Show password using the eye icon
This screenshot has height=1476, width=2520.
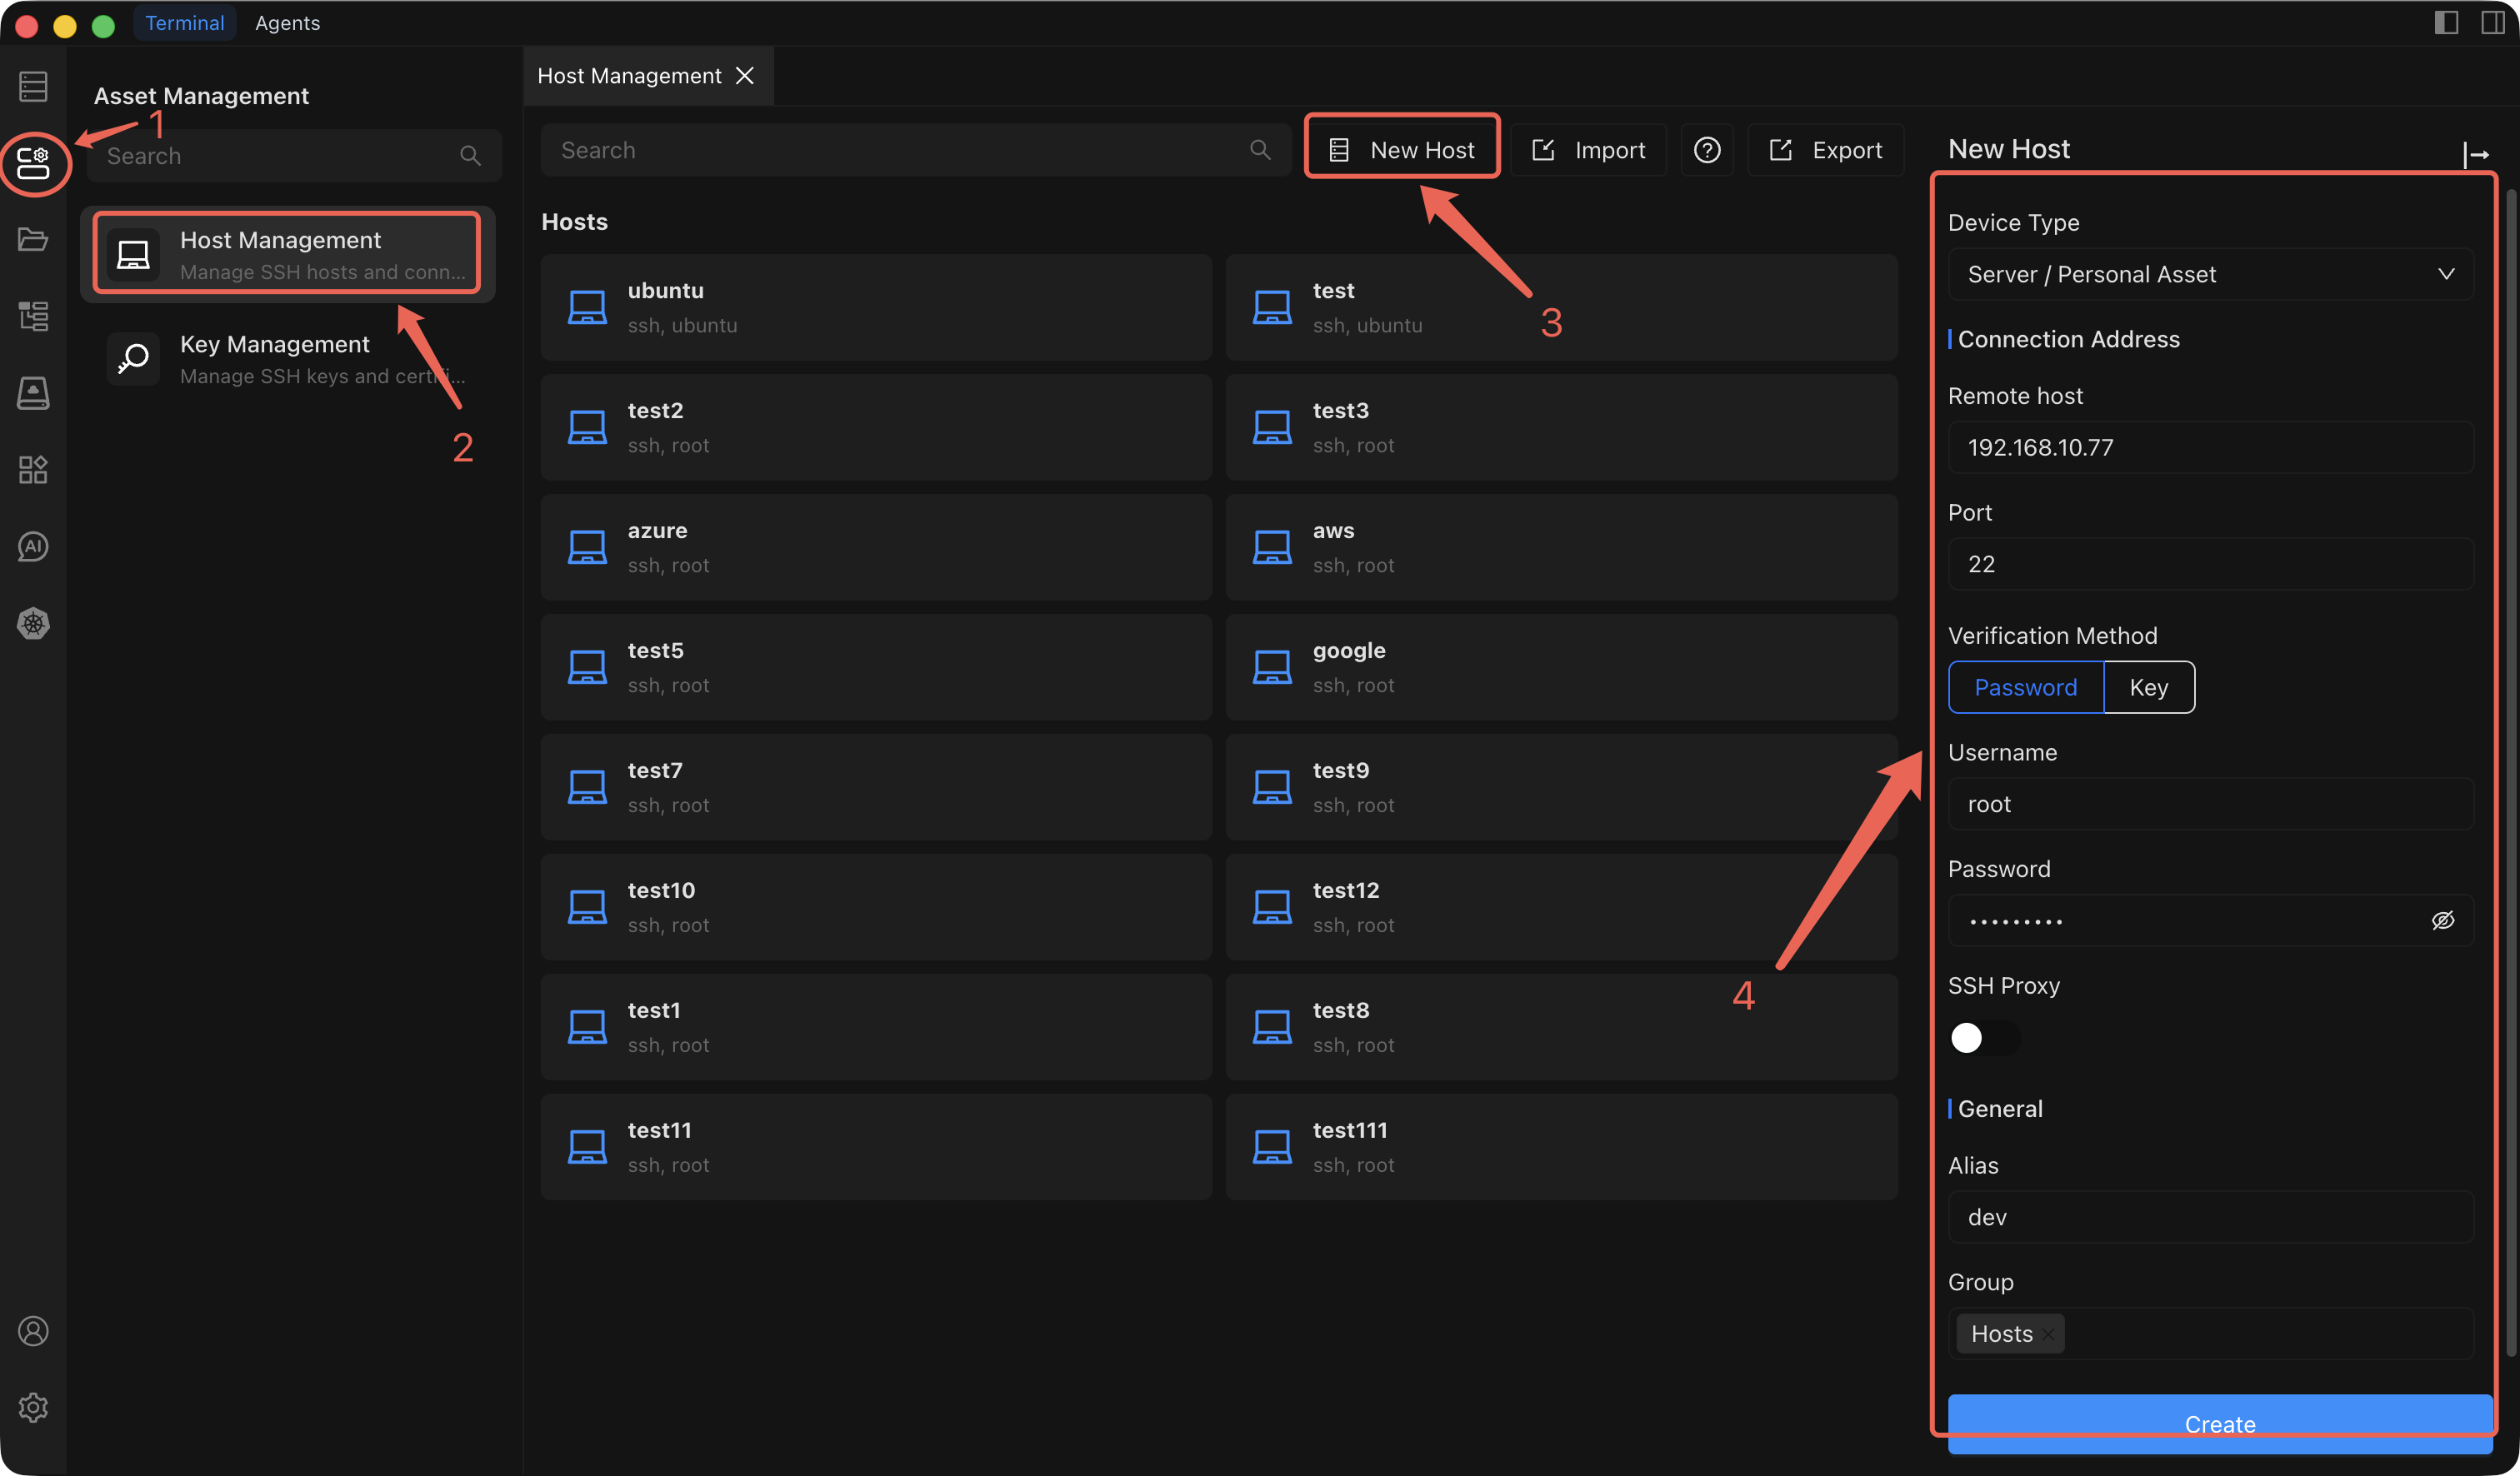coord(2442,920)
